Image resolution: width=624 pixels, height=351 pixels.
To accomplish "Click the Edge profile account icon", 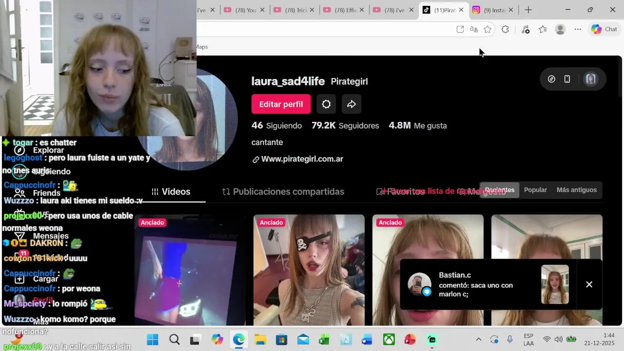I will pos(560,29).
